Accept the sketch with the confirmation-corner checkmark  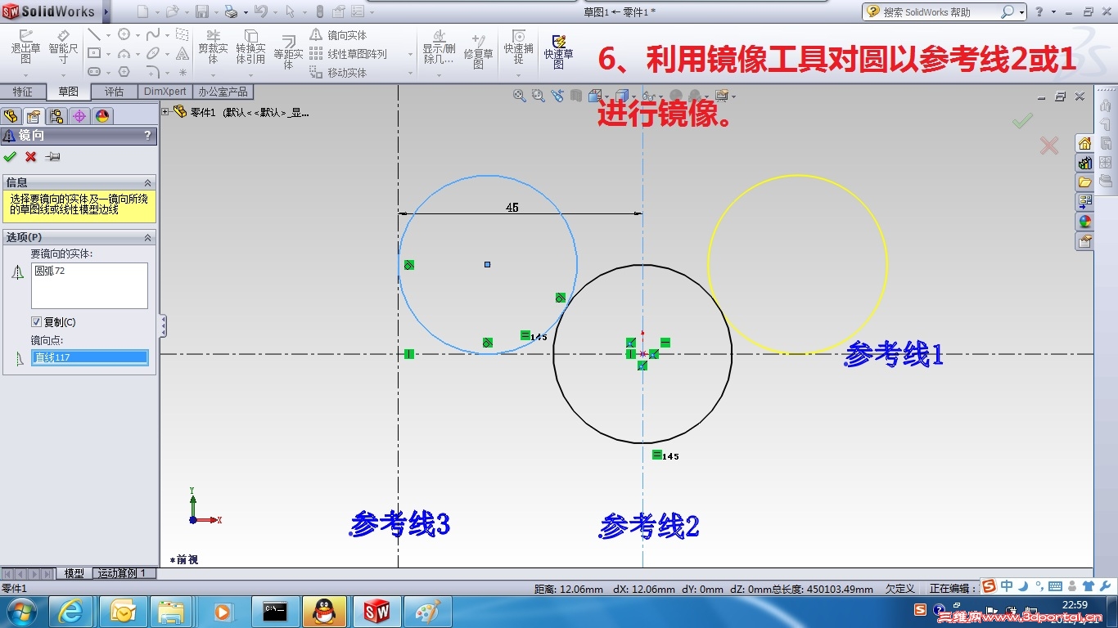[x=1023, y=121]
